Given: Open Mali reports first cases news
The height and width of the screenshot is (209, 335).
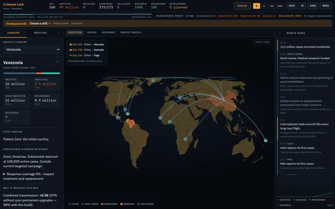Looking at the screenshot, I should [x=305, y=164].
